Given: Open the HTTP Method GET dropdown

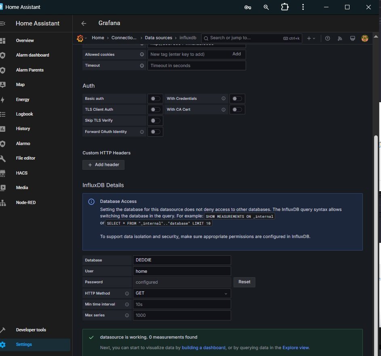Looking at the screenshot, I should (182, 293).
